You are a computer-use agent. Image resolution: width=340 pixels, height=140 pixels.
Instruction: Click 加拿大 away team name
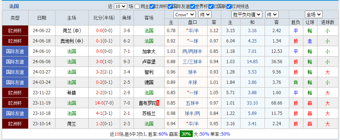click(149, 51)
